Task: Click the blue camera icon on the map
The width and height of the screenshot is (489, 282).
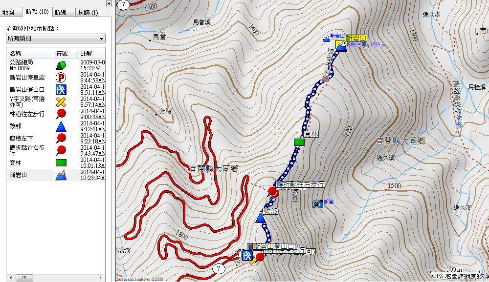Action: click(x=317, y=203)
